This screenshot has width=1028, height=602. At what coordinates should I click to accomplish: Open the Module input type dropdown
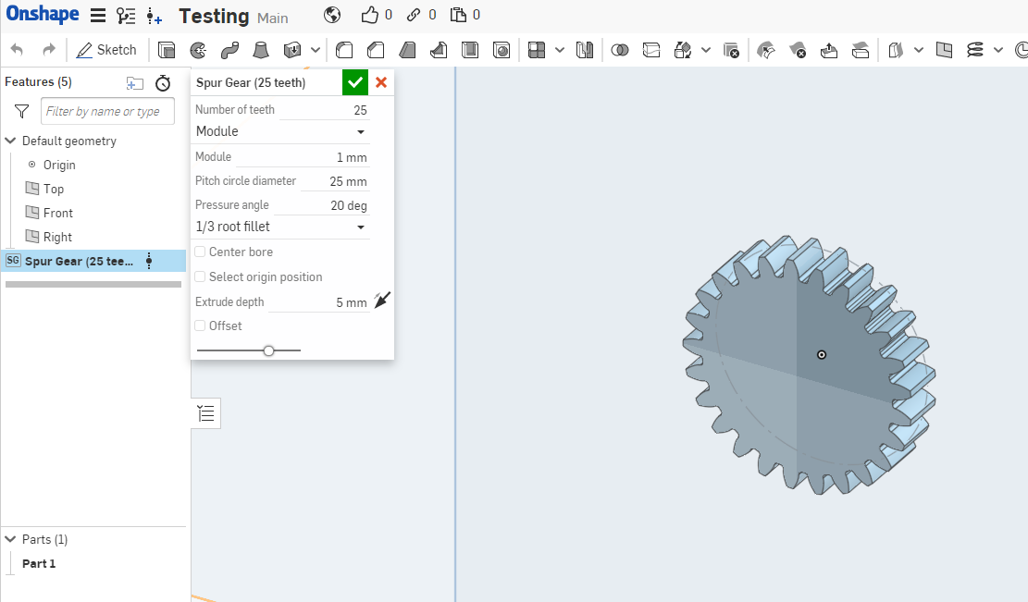point(280,131)
